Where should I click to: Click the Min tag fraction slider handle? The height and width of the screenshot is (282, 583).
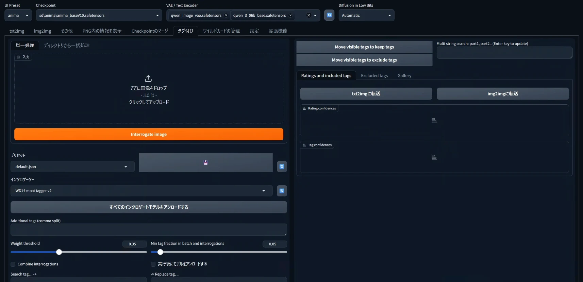[160, 252]
